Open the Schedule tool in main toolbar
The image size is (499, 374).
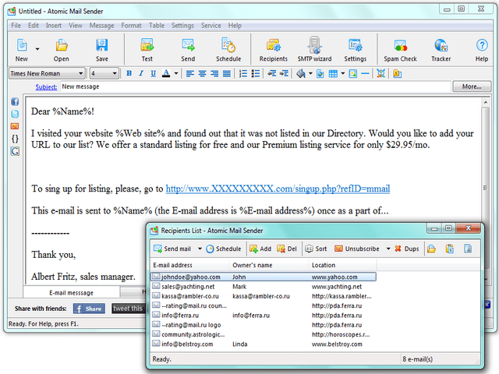pos(228,49)
